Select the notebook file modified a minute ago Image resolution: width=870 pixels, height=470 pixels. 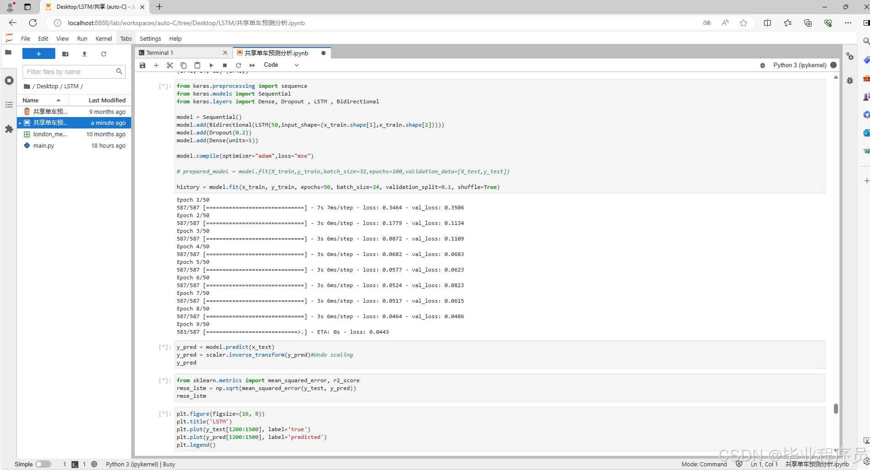pyautogui.click(x=74, y=123)
